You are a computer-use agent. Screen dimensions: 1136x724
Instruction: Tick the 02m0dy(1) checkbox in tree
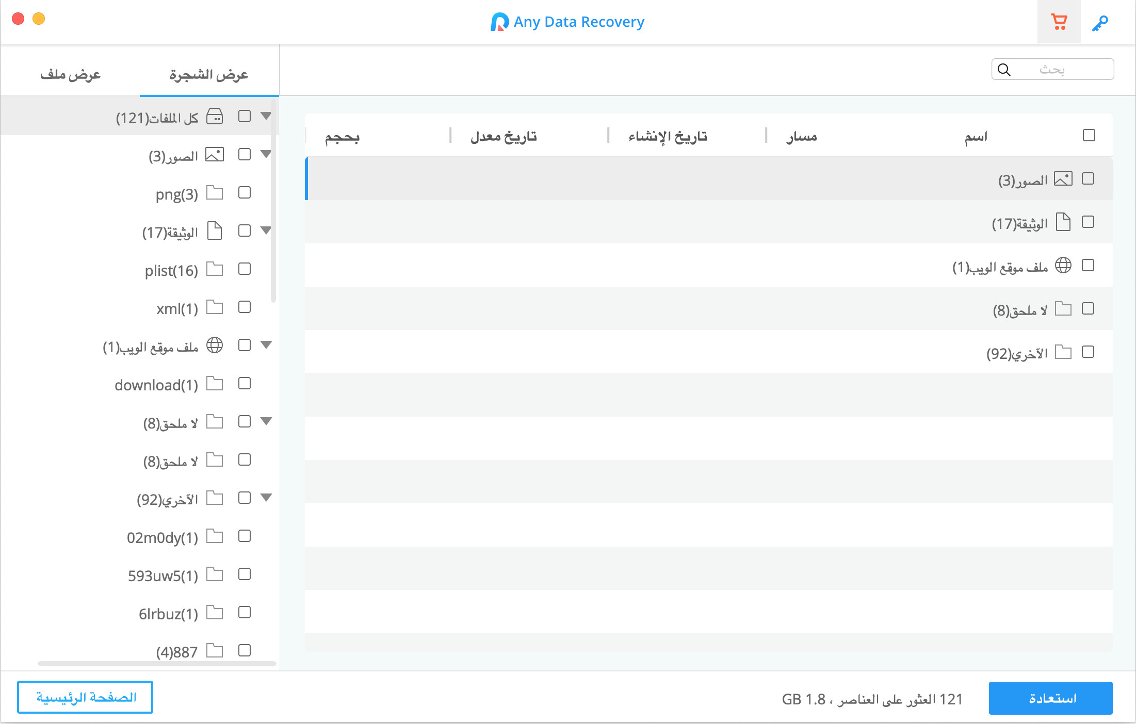[245, 536]
